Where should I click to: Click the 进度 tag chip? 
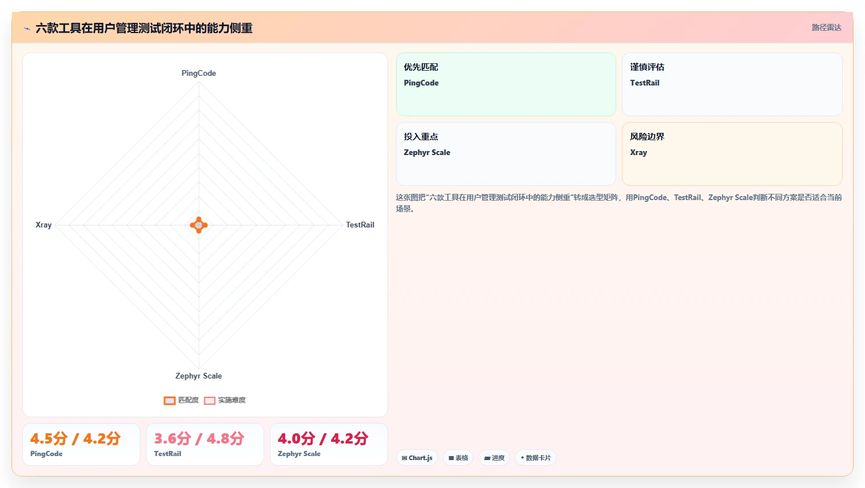coord(494,458)
